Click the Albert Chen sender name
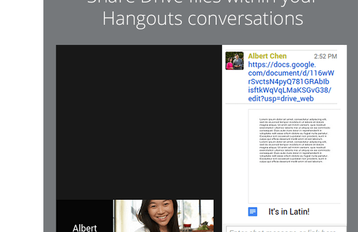Image resolution: width=358 pixels, height=232 pixels. tap(267, 56)
